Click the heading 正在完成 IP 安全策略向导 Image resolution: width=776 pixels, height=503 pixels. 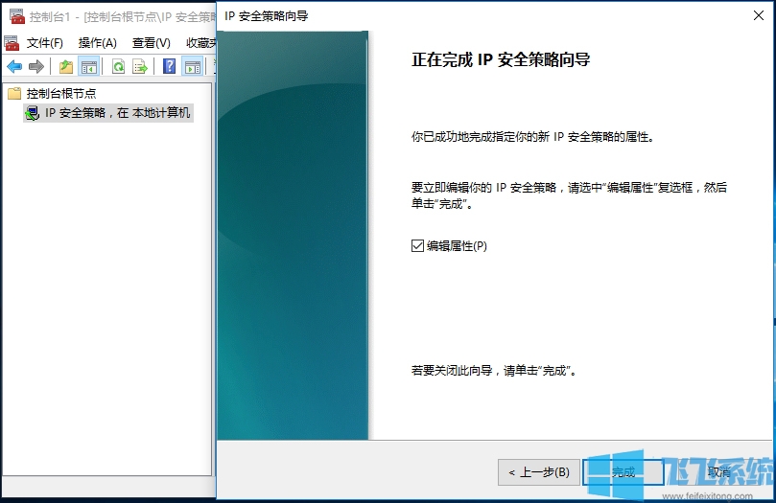click(x=501, y=59)
